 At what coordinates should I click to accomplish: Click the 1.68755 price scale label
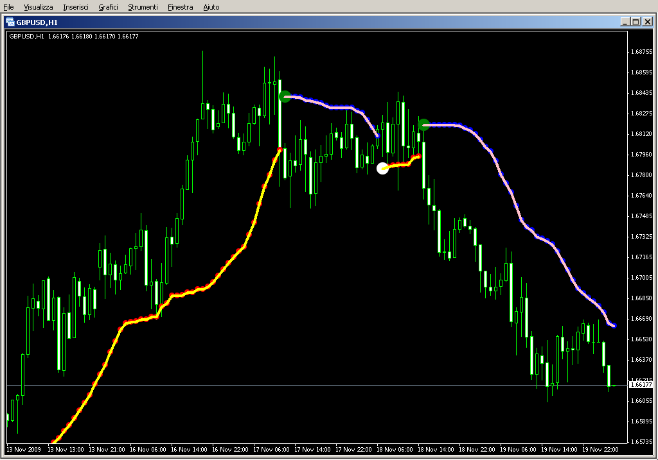coord(642,52)
